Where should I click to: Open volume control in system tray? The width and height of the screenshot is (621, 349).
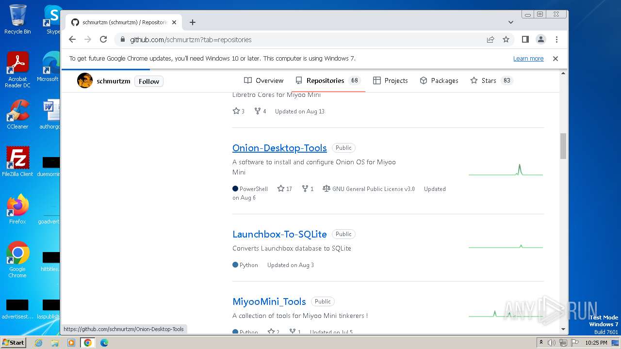click(552, 343)
